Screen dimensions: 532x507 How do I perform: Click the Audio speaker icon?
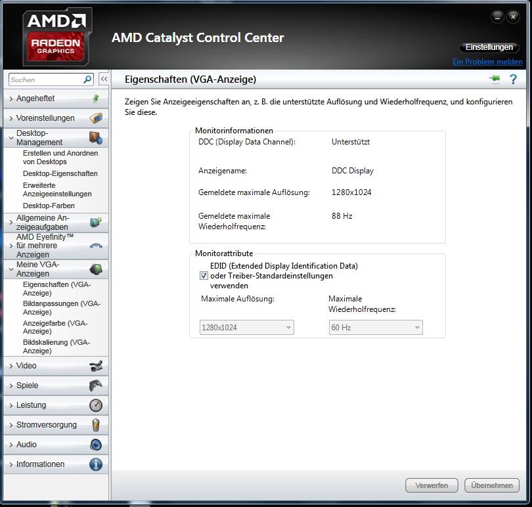coord(96,445)
